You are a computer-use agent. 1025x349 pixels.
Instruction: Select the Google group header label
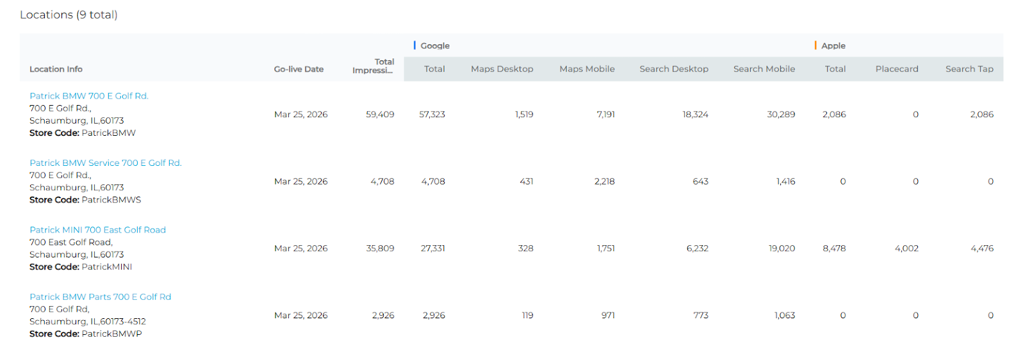pos(435,46)
